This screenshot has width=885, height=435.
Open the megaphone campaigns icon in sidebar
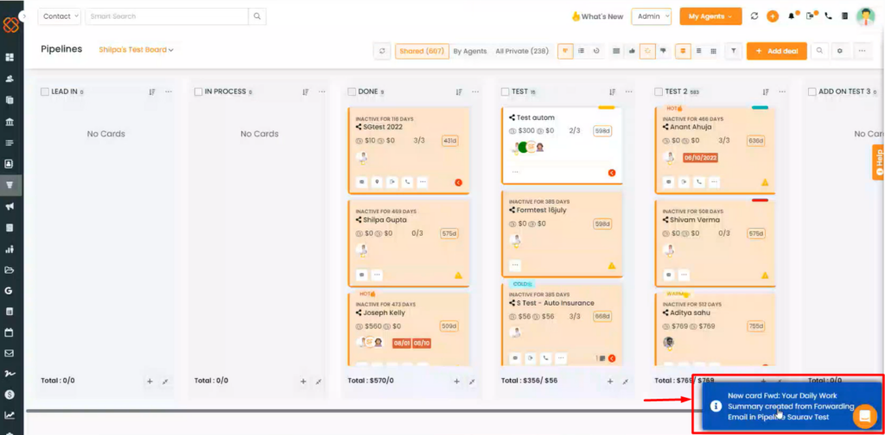click(x=9, y=206)
